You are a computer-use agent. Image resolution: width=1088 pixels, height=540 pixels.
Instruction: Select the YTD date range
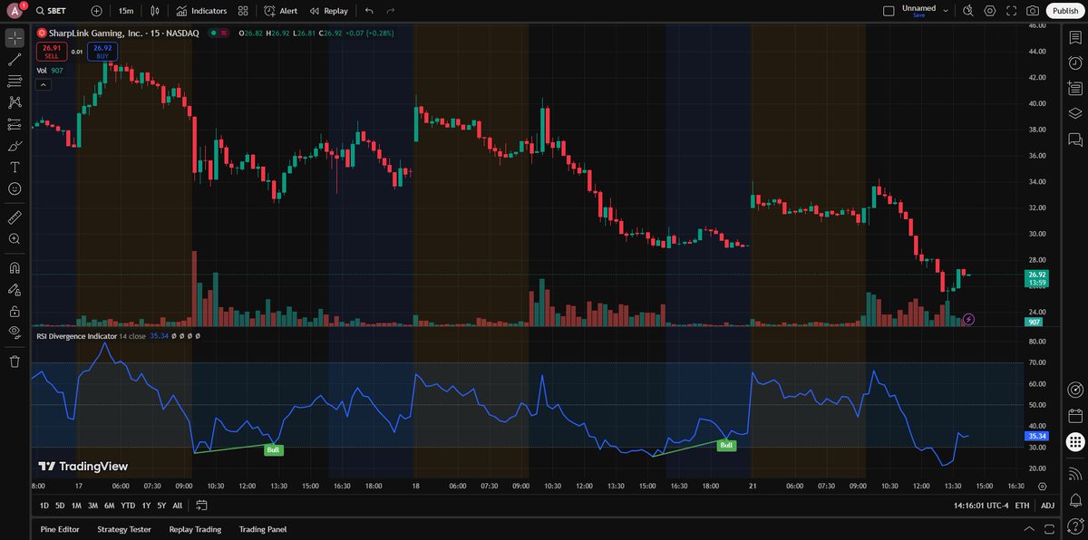[x=128, y=505]
